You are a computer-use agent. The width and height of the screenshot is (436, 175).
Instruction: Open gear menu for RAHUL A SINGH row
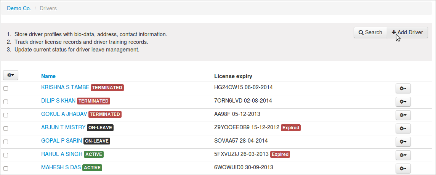403,155
